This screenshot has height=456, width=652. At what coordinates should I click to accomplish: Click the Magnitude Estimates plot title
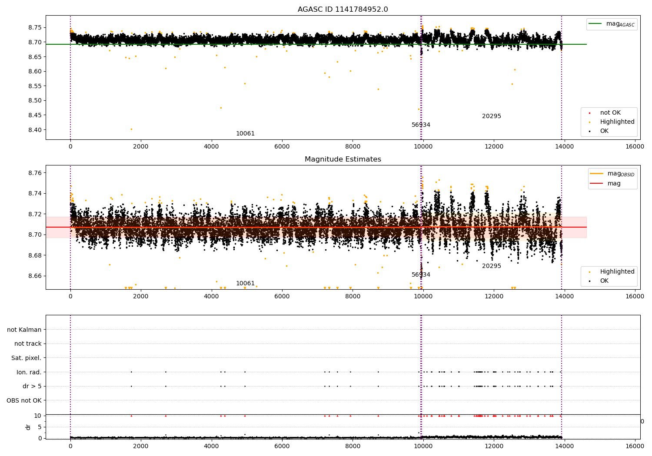point(343,159)
